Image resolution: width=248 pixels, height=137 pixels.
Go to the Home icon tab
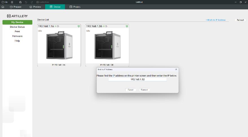coord(3,7)
